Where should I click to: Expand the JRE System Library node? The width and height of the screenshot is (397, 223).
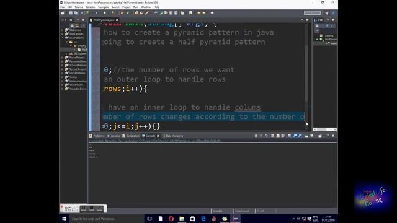(x=67, y=54)
